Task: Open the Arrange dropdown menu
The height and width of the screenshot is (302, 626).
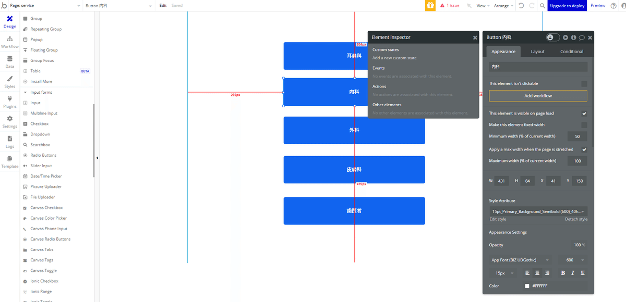Action: click(503, 6)
